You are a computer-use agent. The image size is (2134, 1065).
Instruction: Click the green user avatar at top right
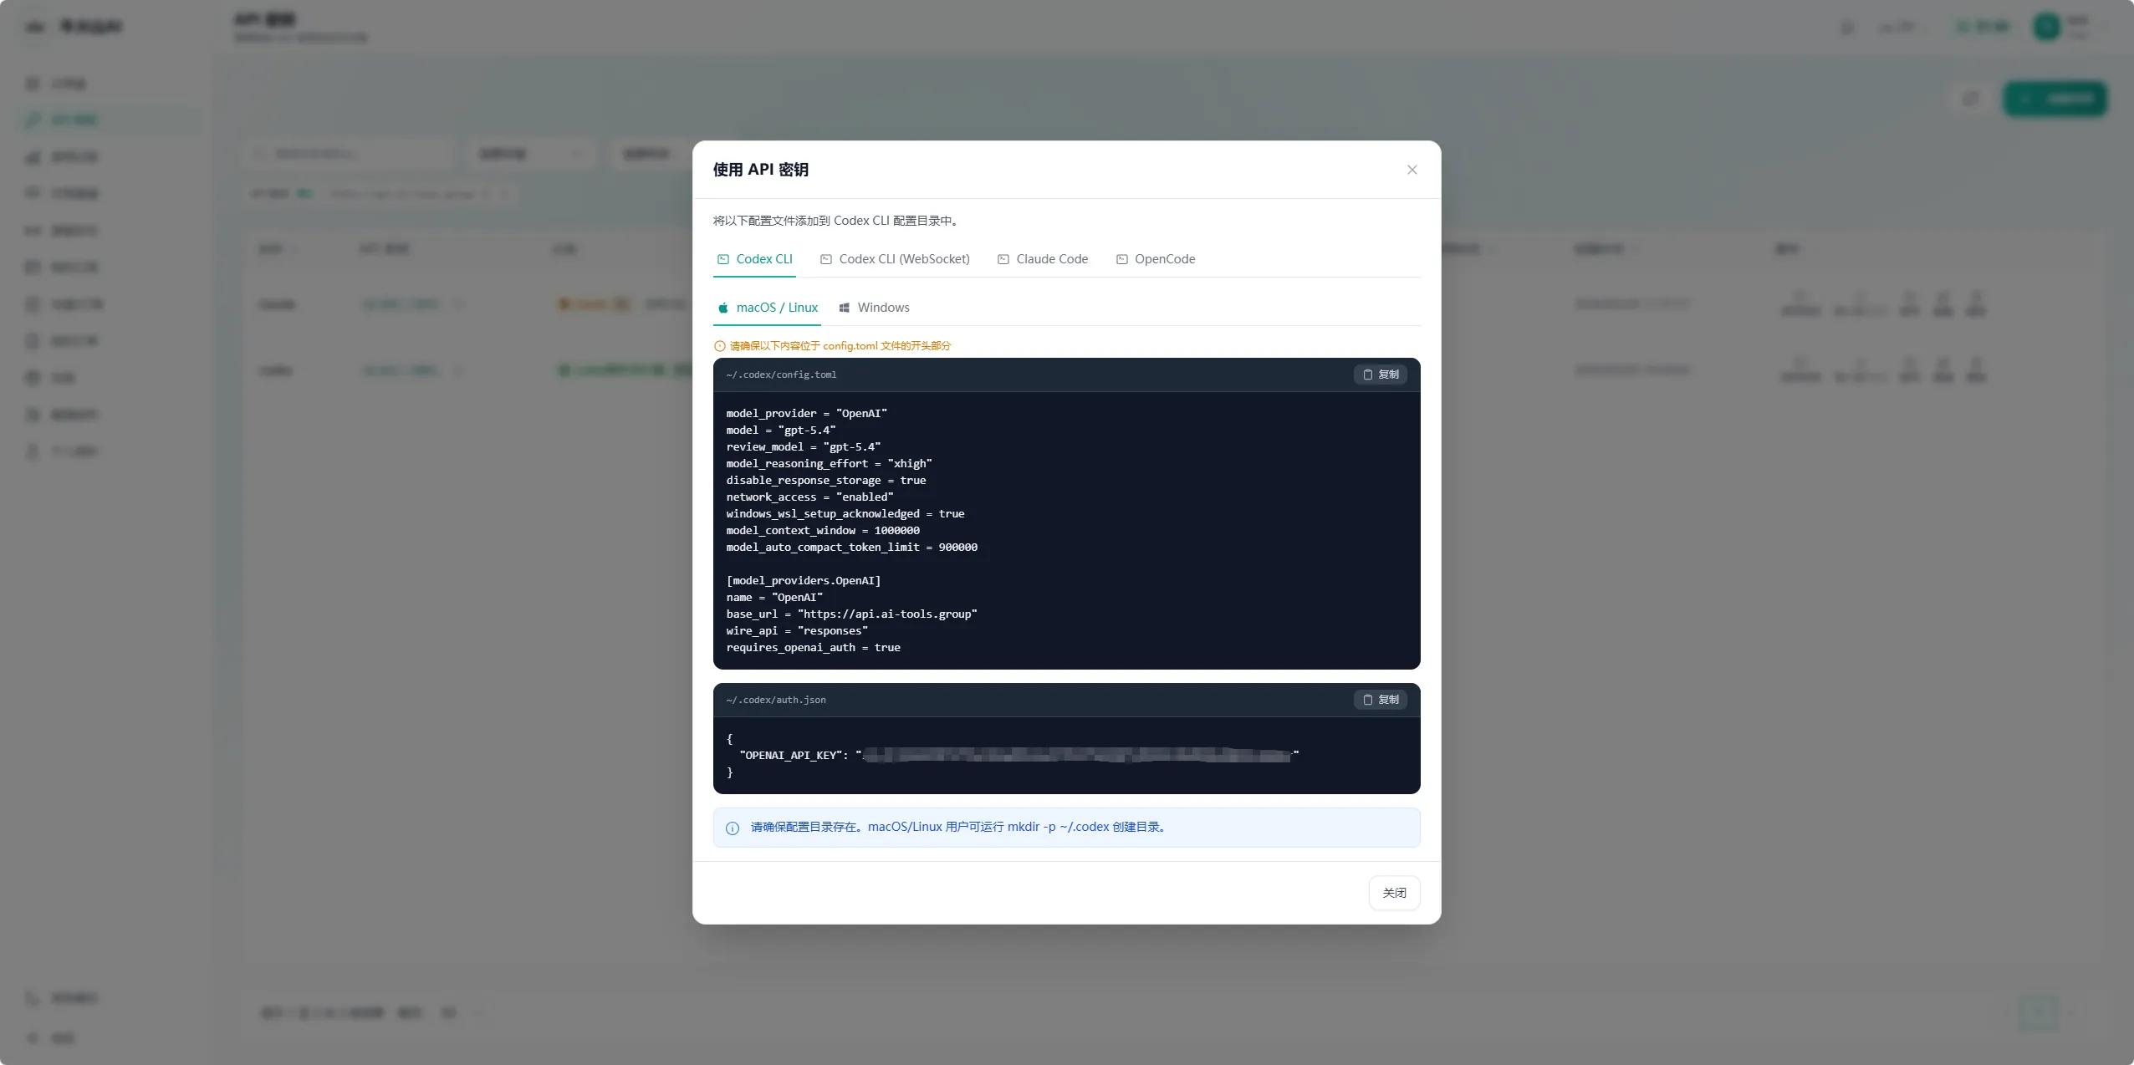click(x=2046, y=27)
